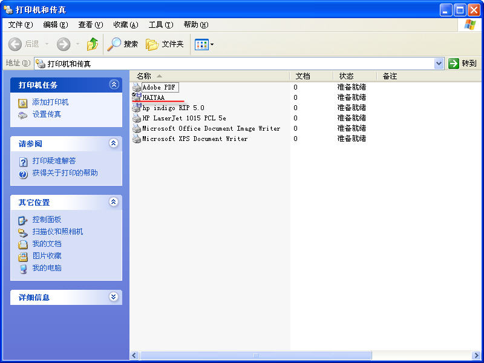484x363 pixels.
Task: Select HP LaserJet 1015 PCL 5e icon
Action: 137,118
